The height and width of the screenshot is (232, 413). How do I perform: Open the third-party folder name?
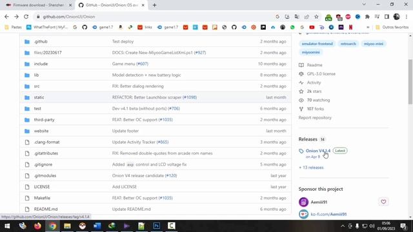(x=44, y=120)
